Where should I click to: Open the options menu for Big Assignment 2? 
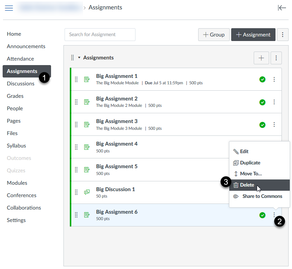click(x=274, y=102)
